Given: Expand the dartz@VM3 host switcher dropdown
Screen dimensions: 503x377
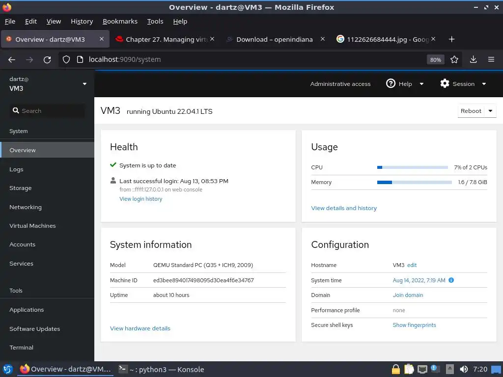Looking at the screenshot, I should (x=84, y=83).
